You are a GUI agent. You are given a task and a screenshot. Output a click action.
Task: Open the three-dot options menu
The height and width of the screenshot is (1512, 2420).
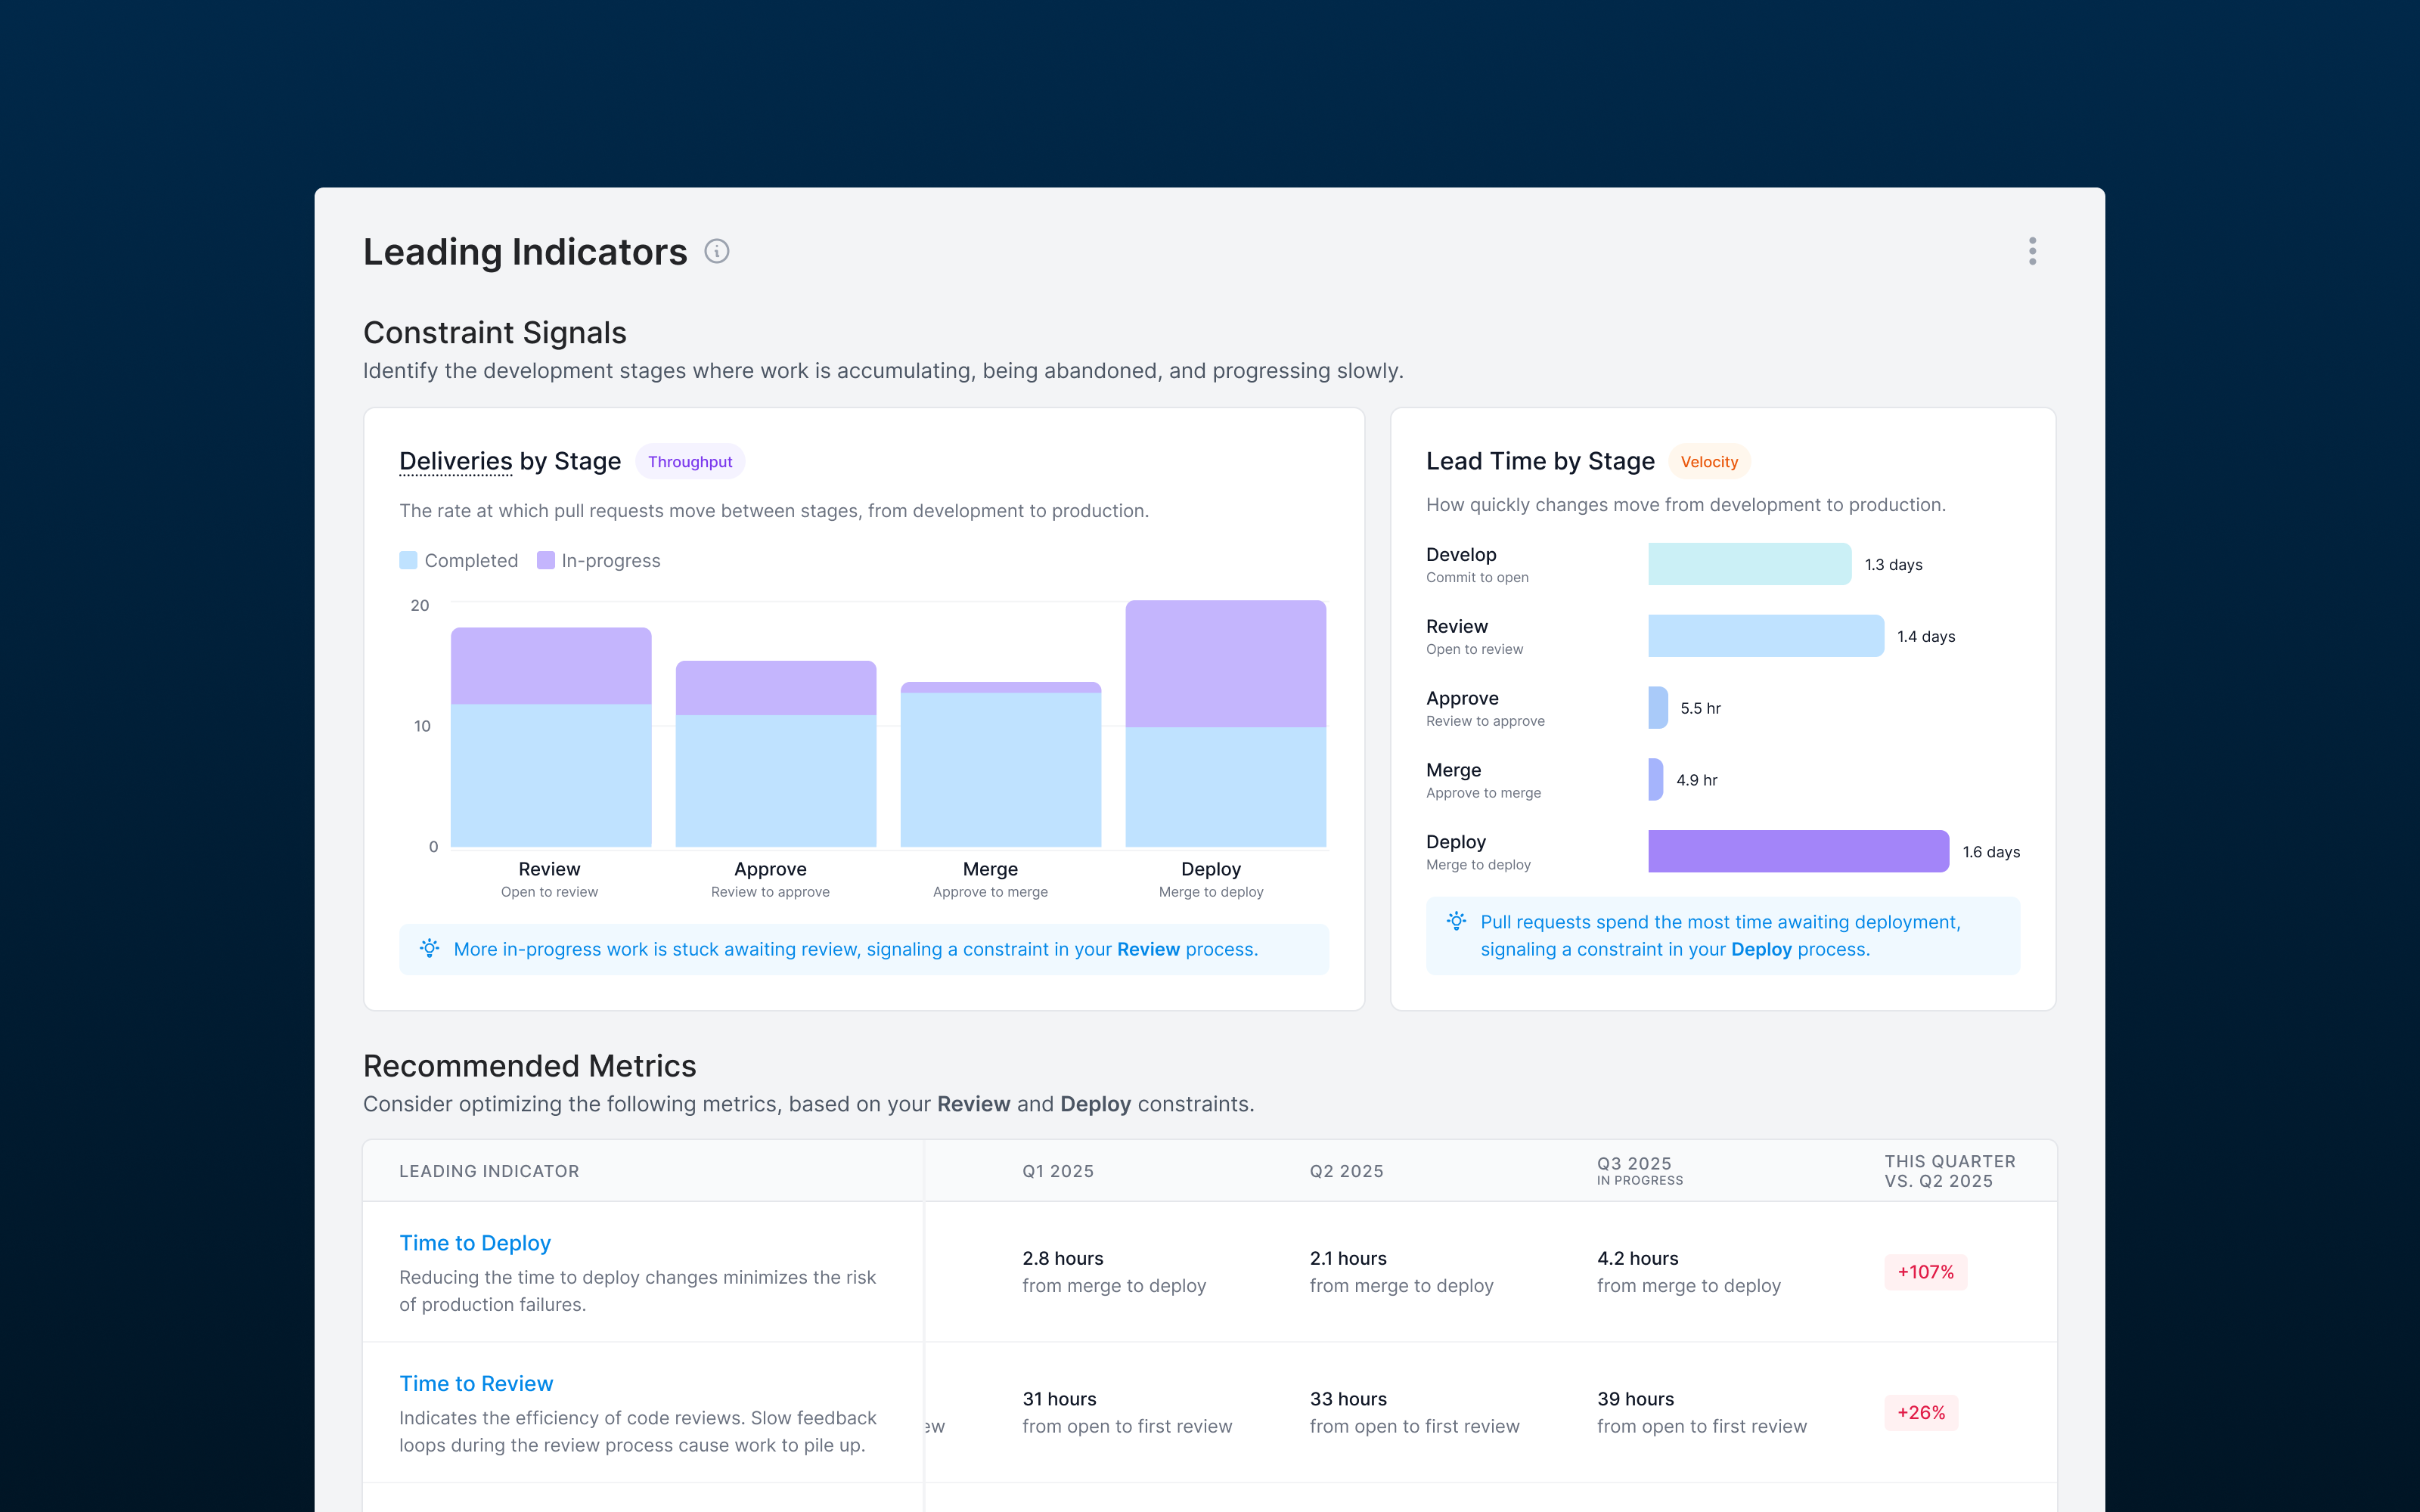click(x=2031, y=251)
